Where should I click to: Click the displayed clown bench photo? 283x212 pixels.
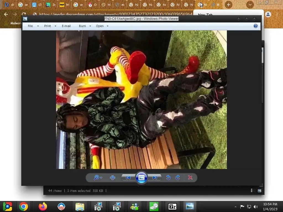tap(141, 100)
